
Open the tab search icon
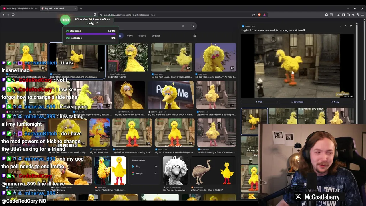coord(331,15)
